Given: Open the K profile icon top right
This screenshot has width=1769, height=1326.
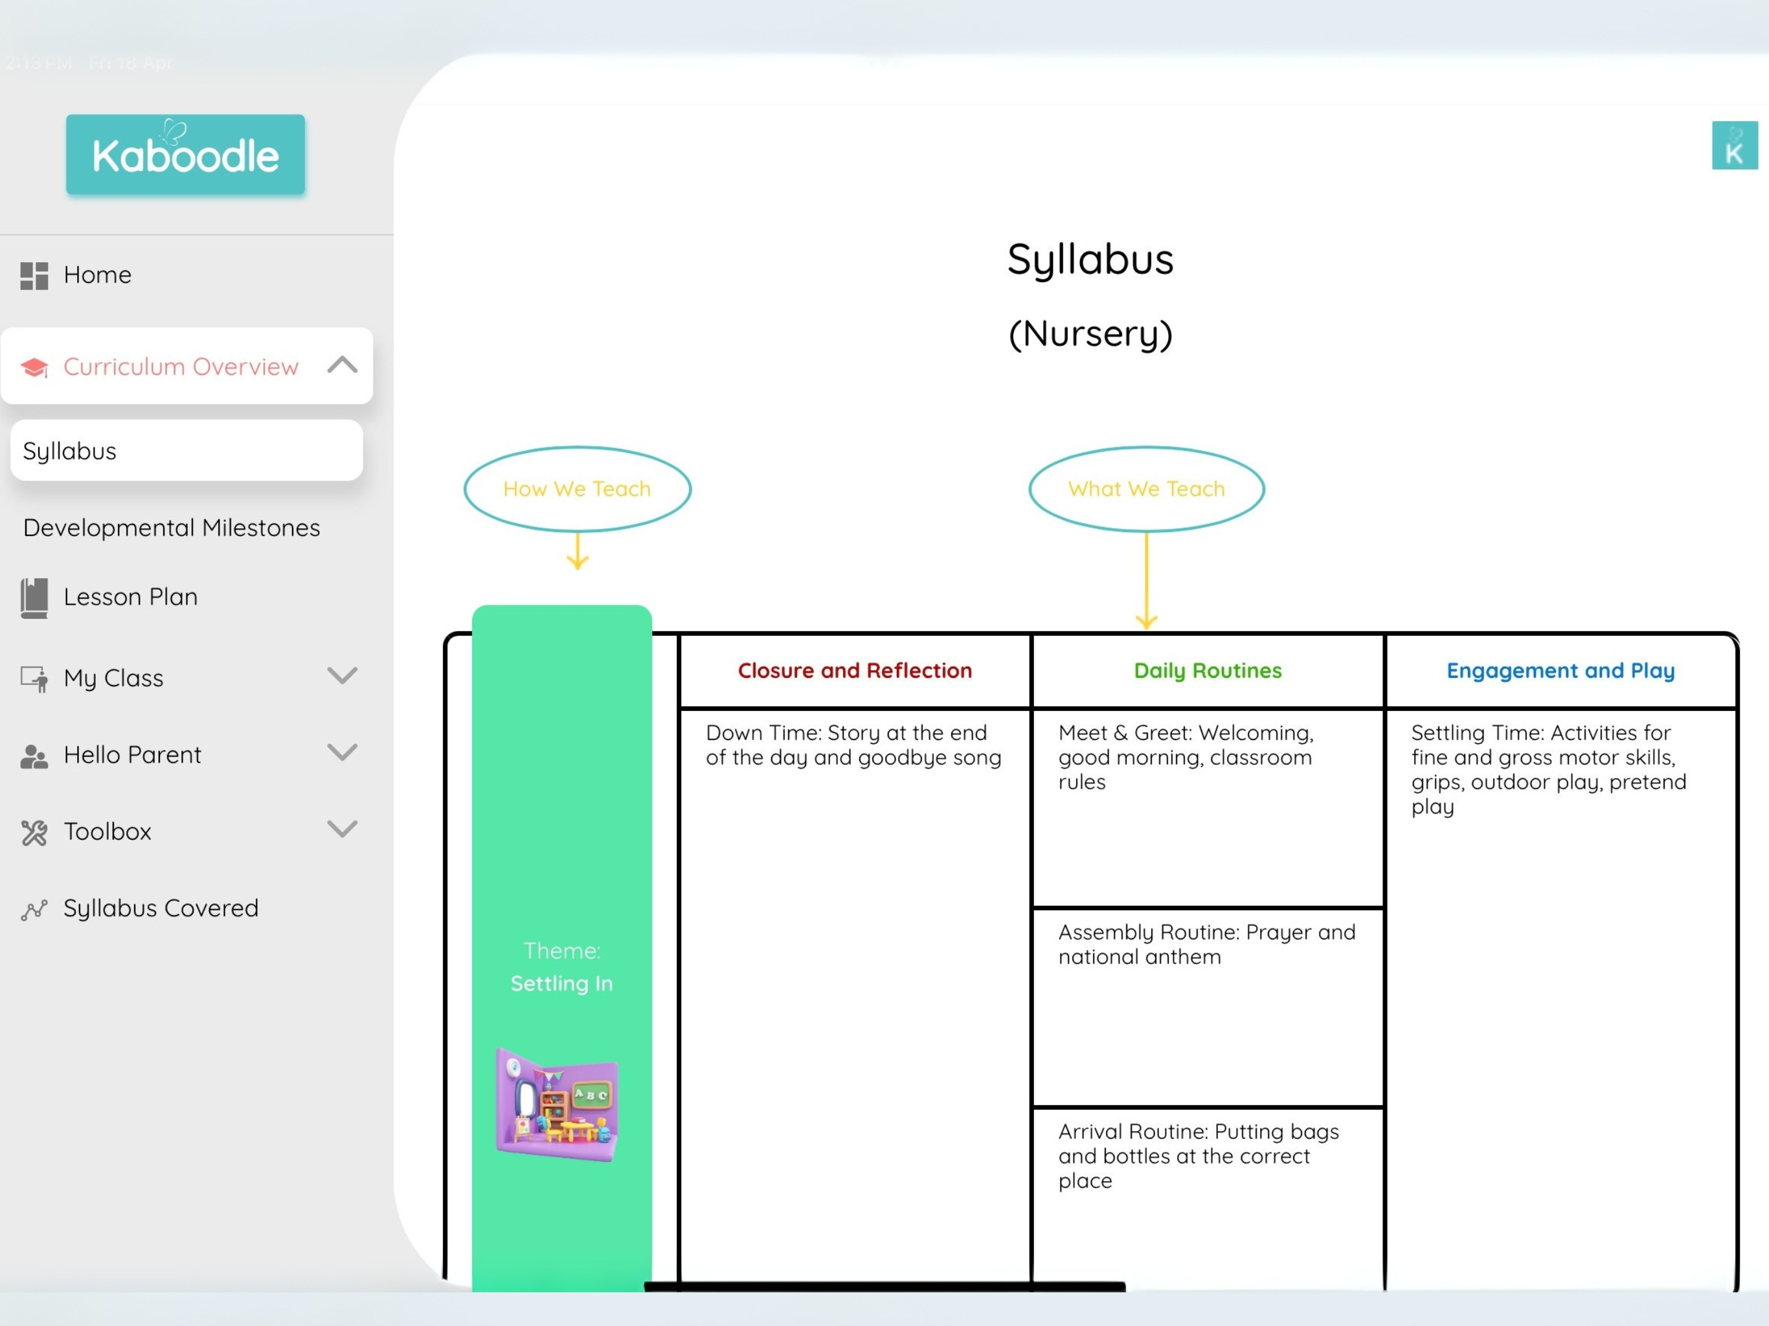Looking at the screenshot, I should [x=1734, y=146].
